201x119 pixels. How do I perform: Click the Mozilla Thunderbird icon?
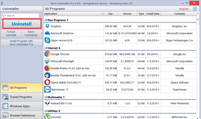47,75
